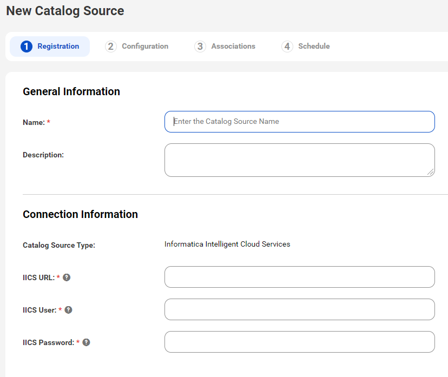448x377 pixels.
Task: Click the 'General Information' heading
Action: pyautogui.click(x=71, y=91)
